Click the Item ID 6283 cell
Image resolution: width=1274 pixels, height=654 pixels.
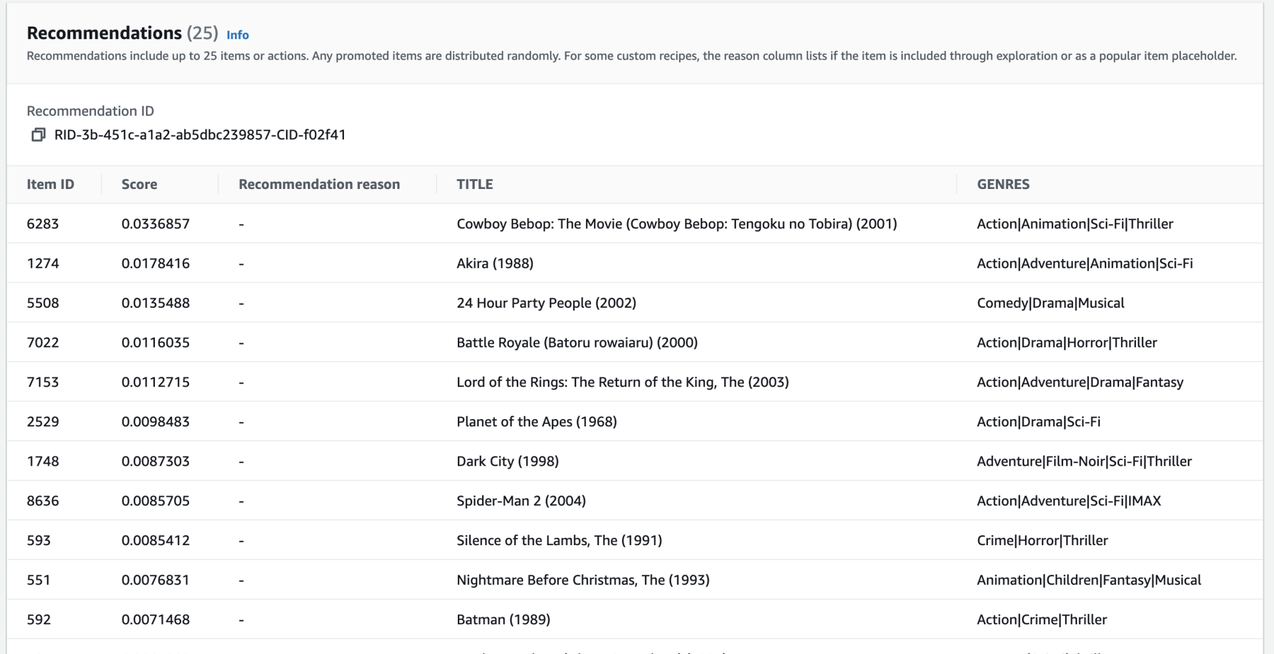42,224
